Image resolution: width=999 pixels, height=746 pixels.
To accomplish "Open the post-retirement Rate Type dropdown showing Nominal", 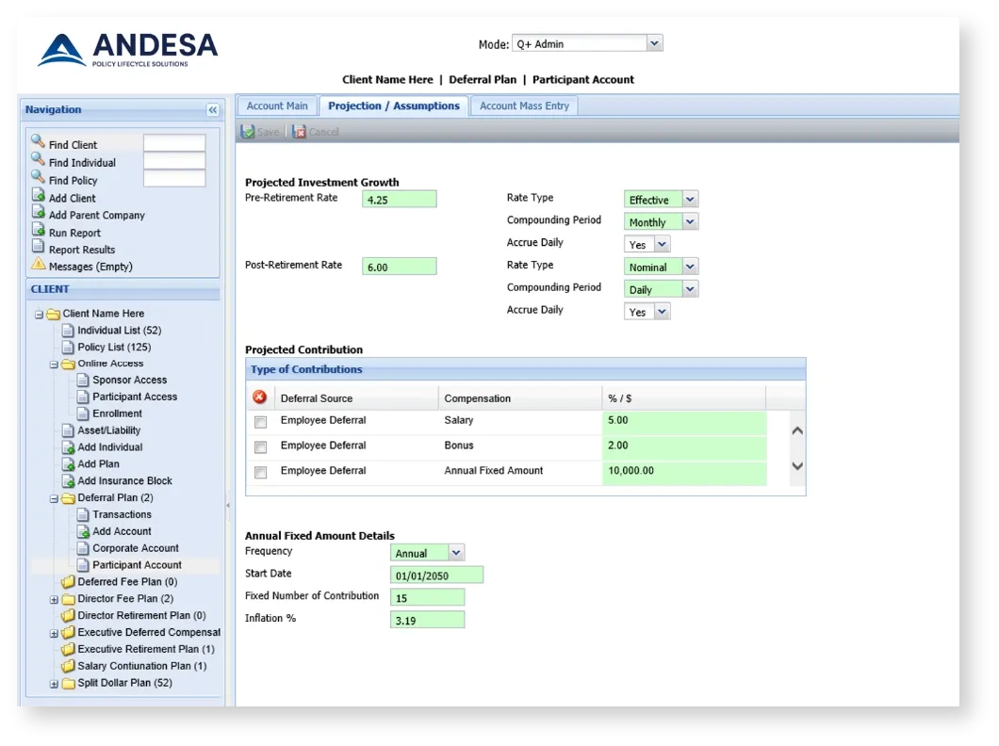I will tap(690, 267).
